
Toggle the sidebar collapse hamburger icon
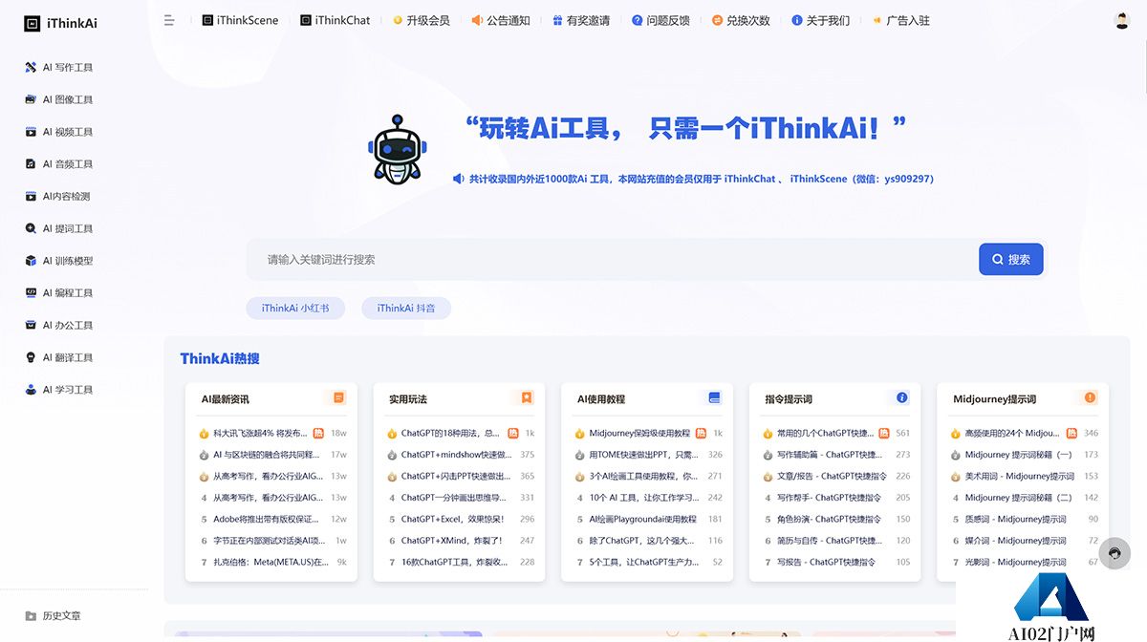pyautogui.click(x=169, y=20)
